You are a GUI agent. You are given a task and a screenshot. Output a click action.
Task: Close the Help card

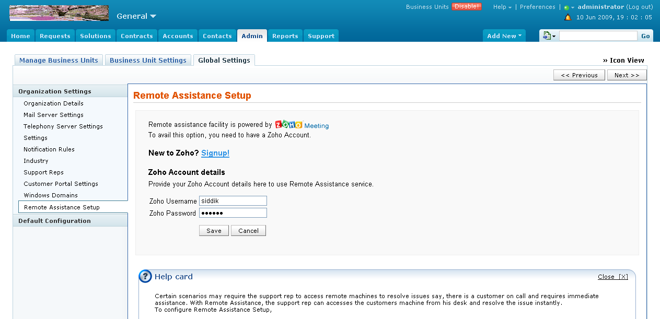(613, 277)
